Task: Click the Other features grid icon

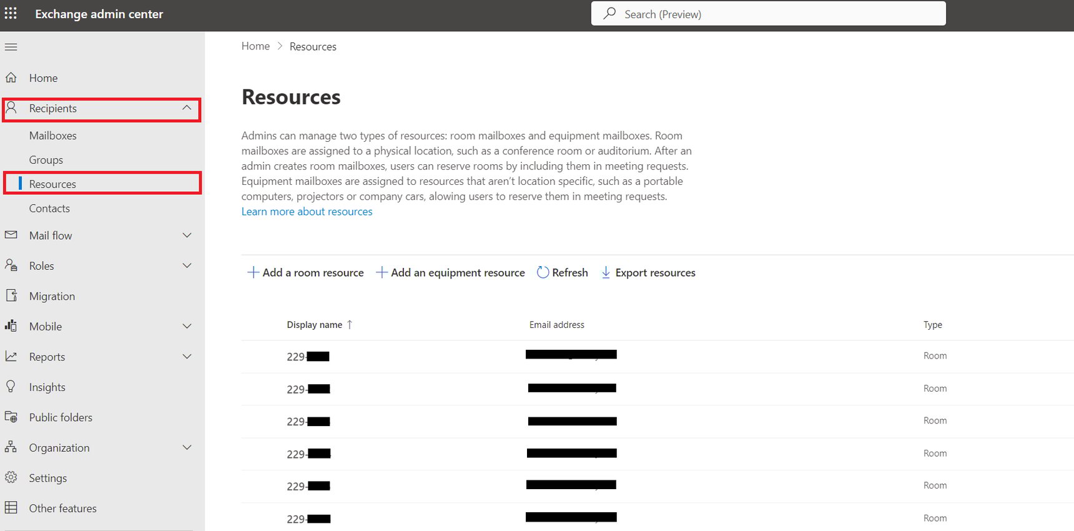Action: coord(11,507)
